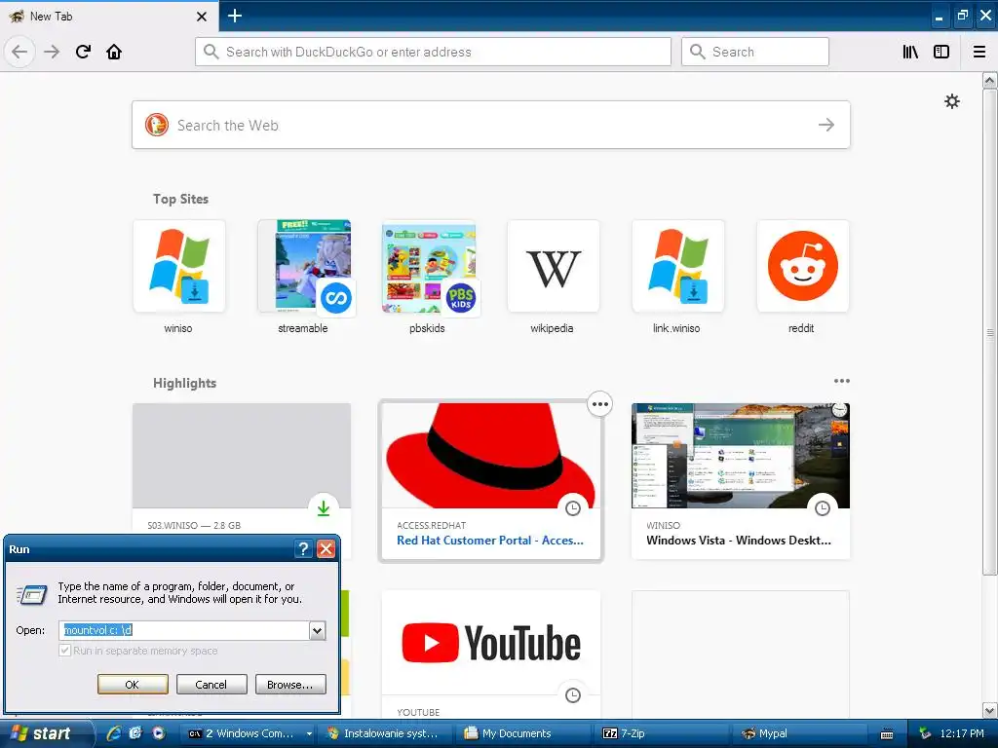Click page scrollbar up arrow
Viewport: 998px width, 748px height.
point(990,80)
